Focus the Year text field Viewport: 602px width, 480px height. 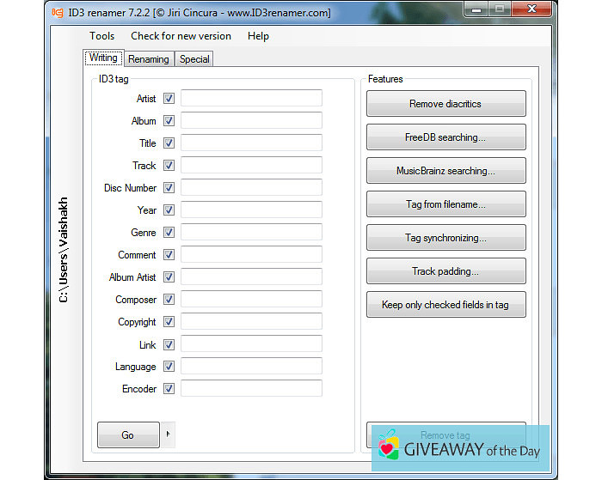(251, 210)
